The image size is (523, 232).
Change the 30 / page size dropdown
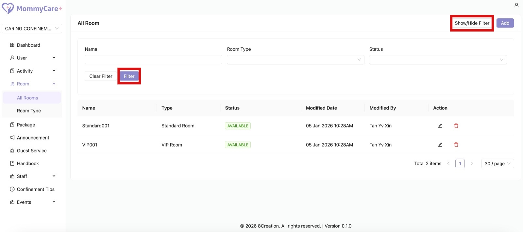tap(497, 164)
